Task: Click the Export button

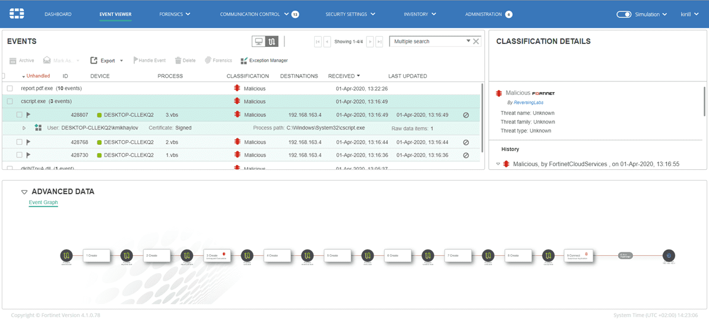Action: (x=107, y=61)
